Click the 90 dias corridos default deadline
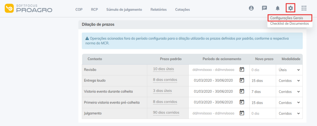Screen dimensions: 317x126 point(166,112)
